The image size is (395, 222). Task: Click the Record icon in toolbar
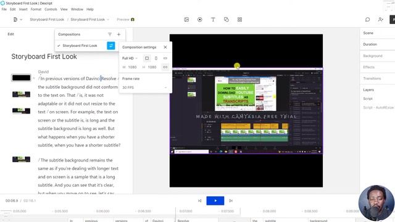point(200,20)
